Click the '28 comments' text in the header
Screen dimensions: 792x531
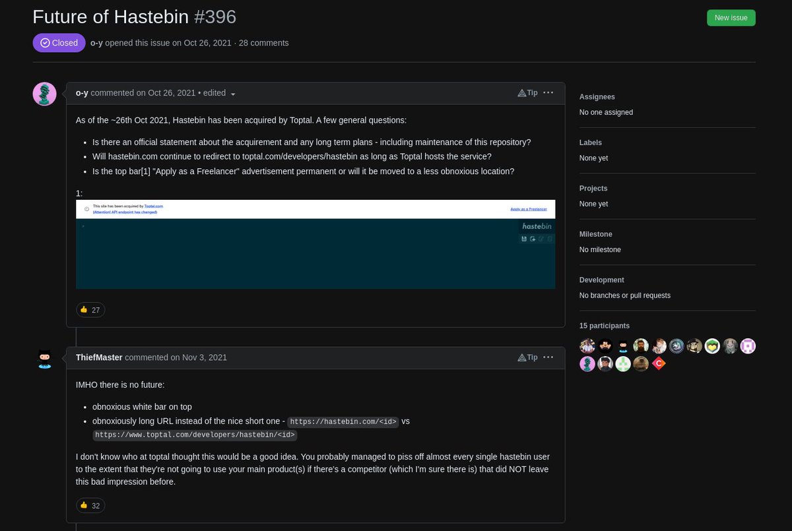pyautogui.click(x=264, y=43)
